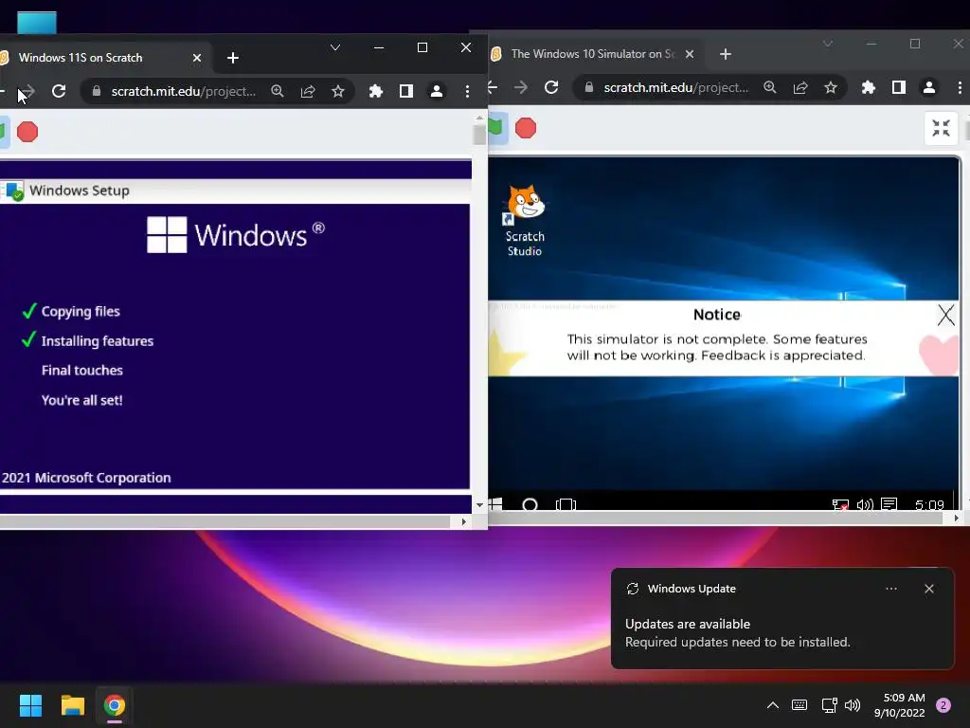Click vertical scrollbar thumb in Windows 11S window
The width and height of the screenshot is (970, 728).
(478, 135)
